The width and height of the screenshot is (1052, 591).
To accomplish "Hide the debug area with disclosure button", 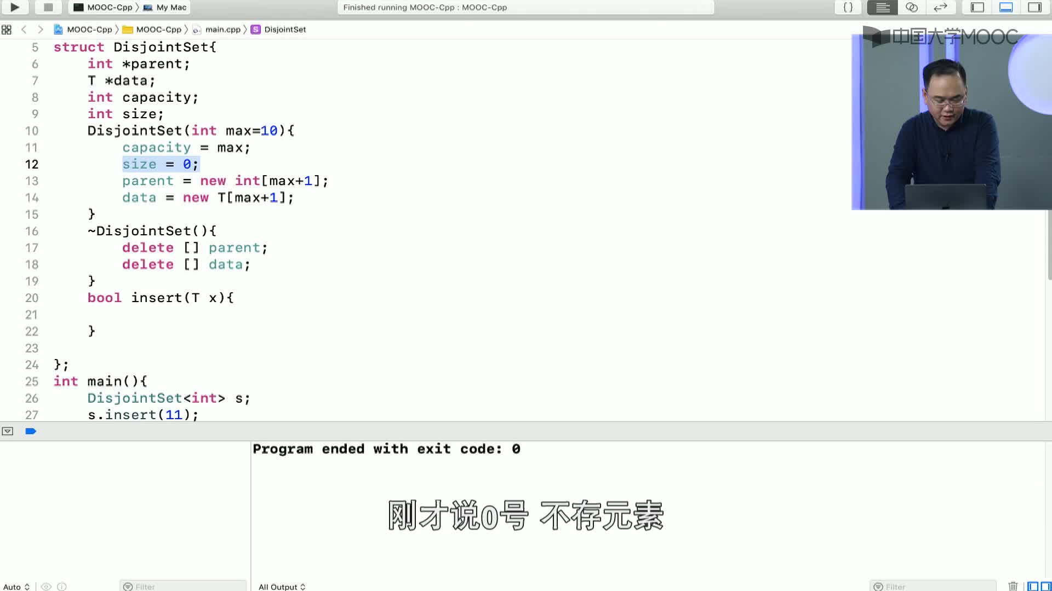I will tap(8, 431).
